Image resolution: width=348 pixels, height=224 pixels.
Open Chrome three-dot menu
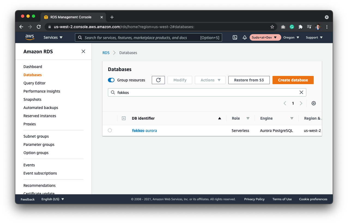click(x=327, y=27)
